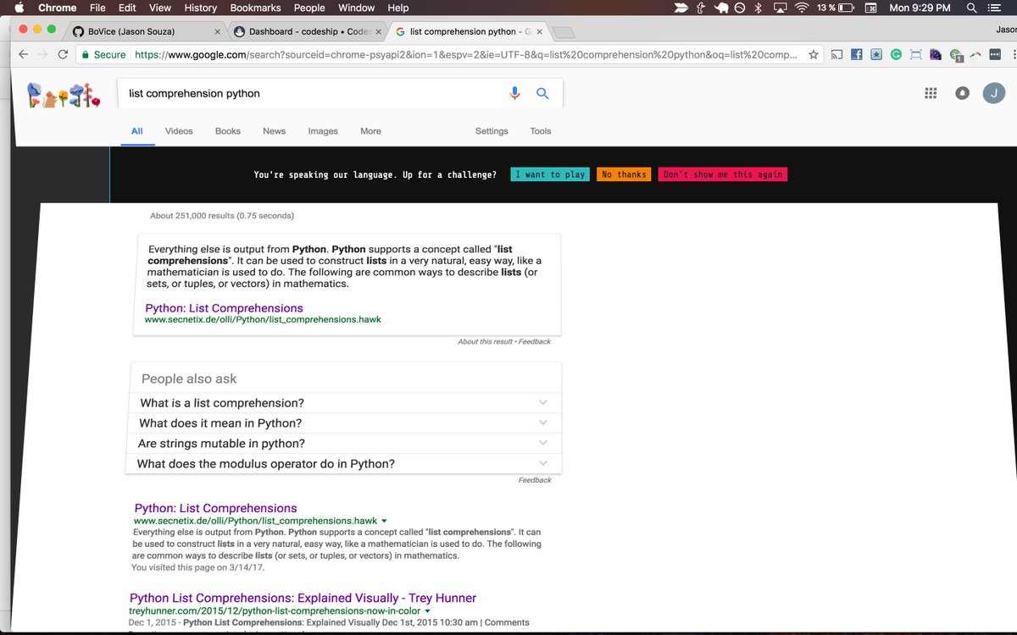This screenshot has width=1017, height=635.
Task: Open Google notifications bell
Action: [x=962, y=93]
